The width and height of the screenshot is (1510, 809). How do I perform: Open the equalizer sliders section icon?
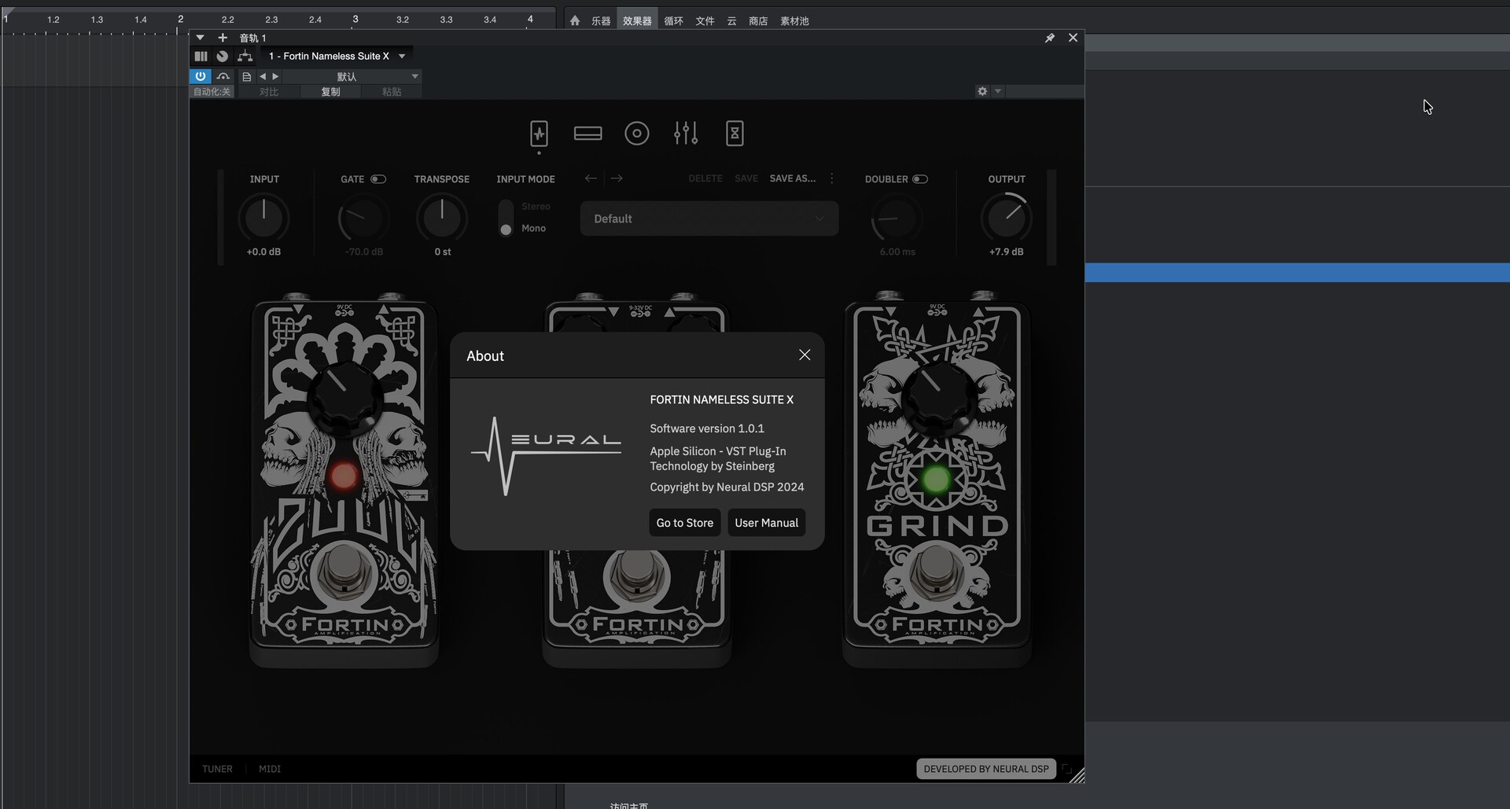(x=685, y=134)
